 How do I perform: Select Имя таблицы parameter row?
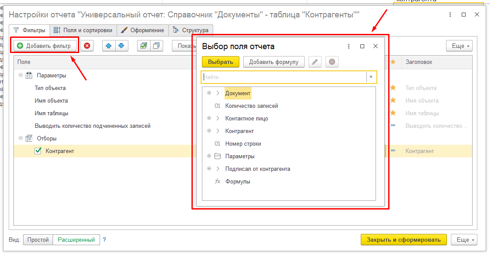tap(51, 113)
